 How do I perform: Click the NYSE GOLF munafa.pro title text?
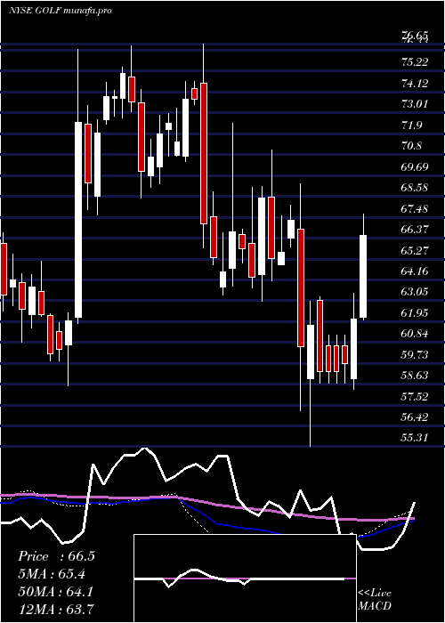coord(60,11)
